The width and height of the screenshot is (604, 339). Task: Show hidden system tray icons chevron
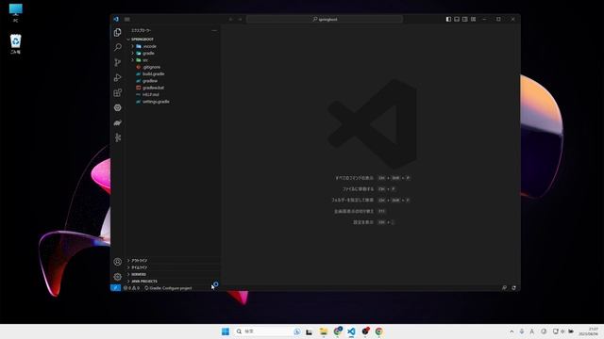click(x=512, y=331)
